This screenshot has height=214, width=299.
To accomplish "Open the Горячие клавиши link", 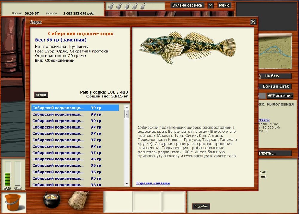I will [153, 183].
